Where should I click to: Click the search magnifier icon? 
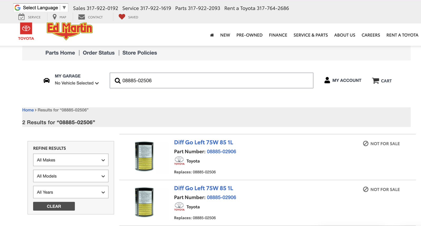point(118,81)
